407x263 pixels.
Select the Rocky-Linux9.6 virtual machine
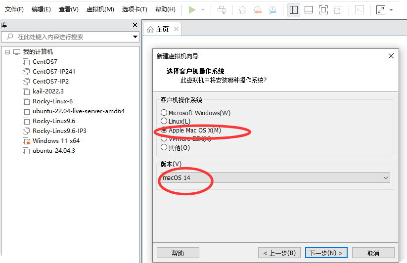click(54, 121)
